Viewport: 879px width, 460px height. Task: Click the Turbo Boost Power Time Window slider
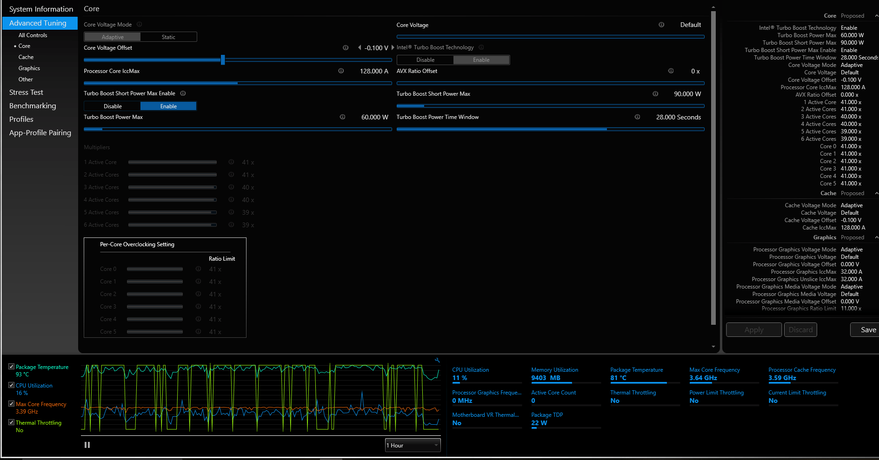[x=550, y=129]
